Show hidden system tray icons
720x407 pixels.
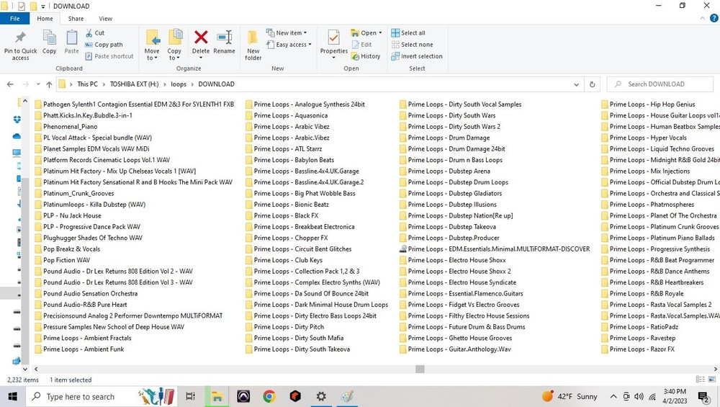[613, 396]
